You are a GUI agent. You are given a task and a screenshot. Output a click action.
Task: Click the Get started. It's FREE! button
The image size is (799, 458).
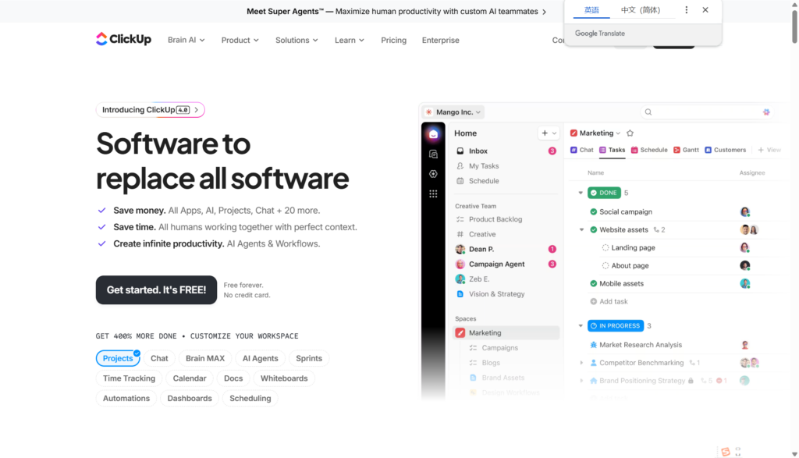point(156,289)
